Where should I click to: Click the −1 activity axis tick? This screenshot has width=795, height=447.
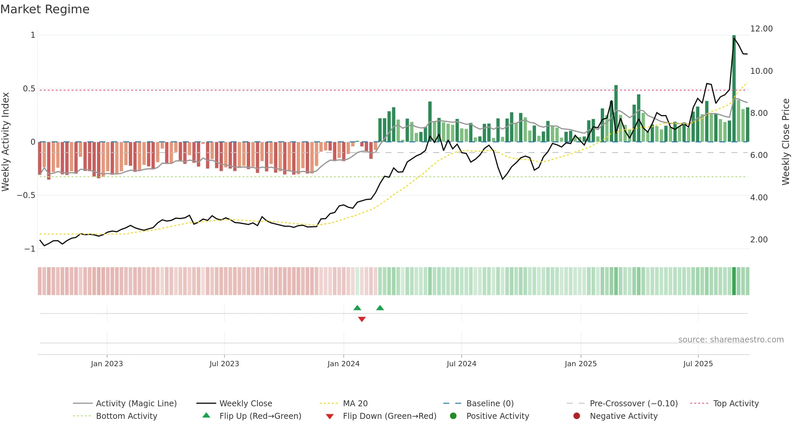pos(30,249)
